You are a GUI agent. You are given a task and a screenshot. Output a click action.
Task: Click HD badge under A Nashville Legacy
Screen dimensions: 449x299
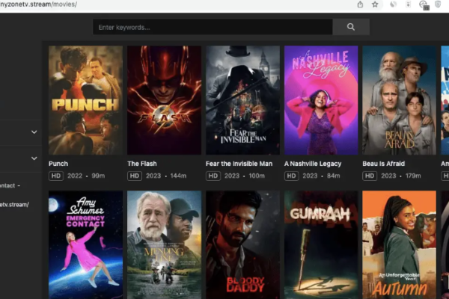click(x=292, y=176)
